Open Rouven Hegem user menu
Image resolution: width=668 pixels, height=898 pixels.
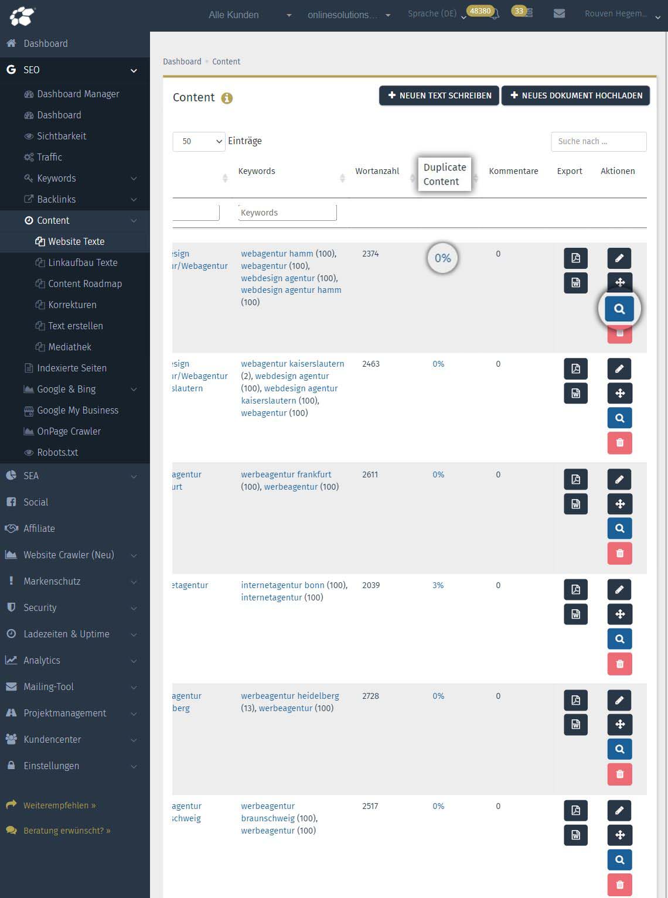623,14
